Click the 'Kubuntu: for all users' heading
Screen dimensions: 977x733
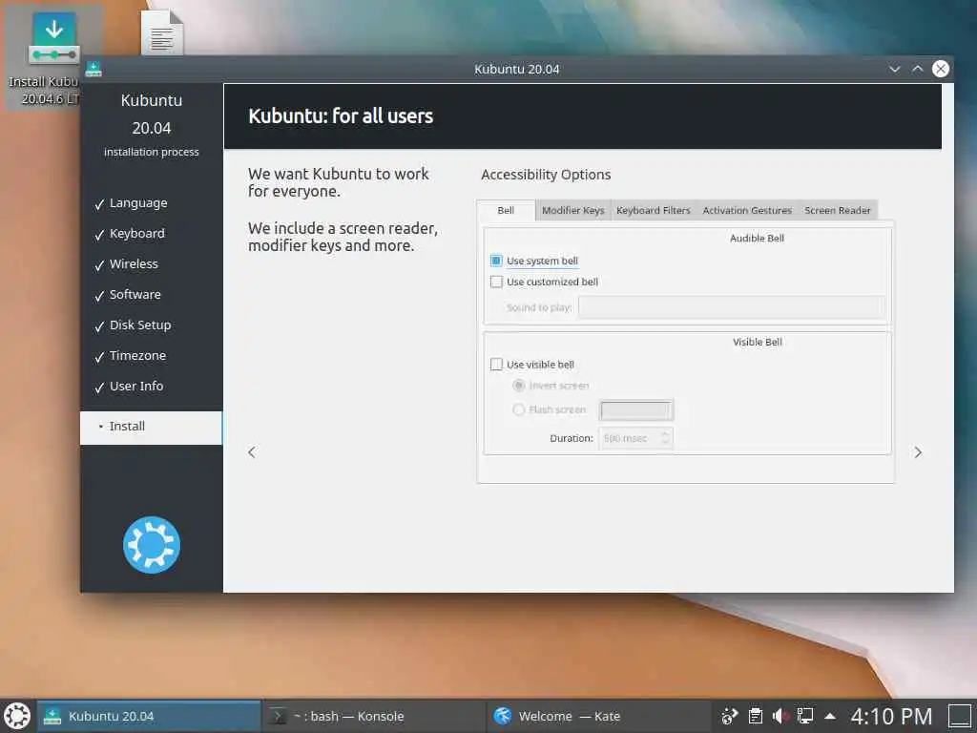[341, 115]
